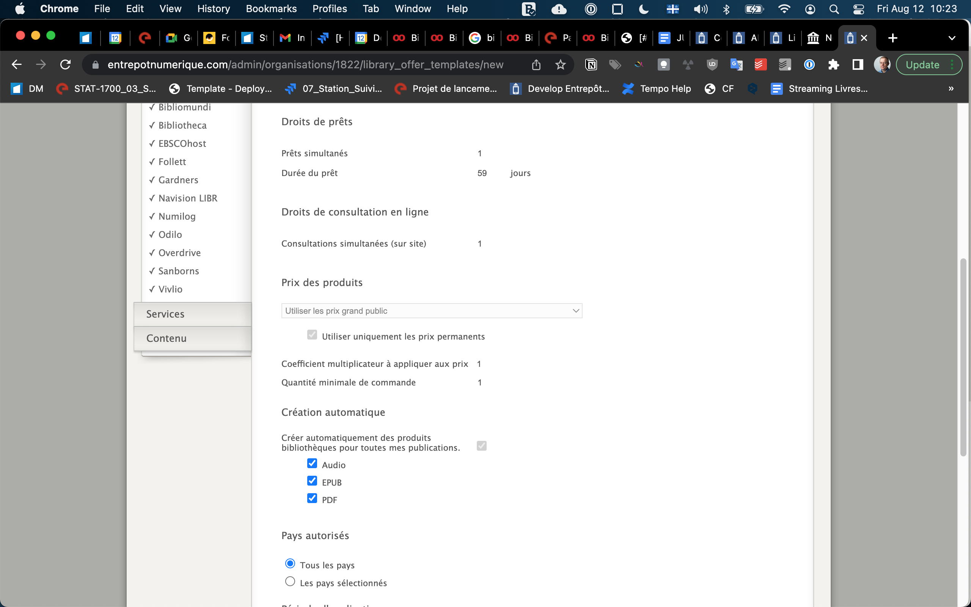Image resolution: width=971 pixels, height=607 pixels.
Task: Open the Notion web clipper extension
Action: point(591,64)
